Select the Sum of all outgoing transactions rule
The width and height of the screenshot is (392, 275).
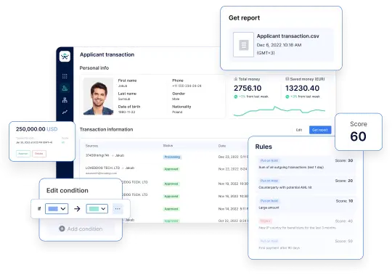pyautogui.click(x=306, y=164)
